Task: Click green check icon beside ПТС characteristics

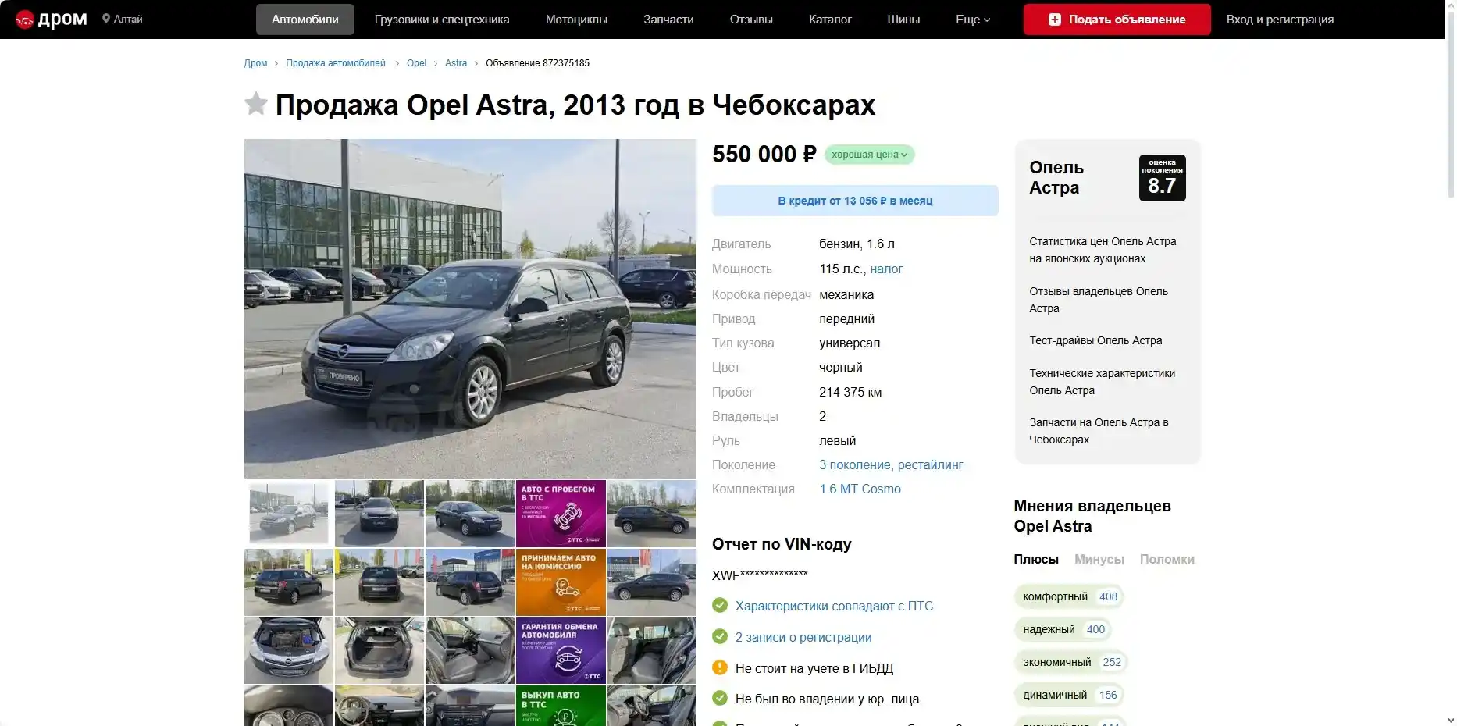Action: [720, 605]
